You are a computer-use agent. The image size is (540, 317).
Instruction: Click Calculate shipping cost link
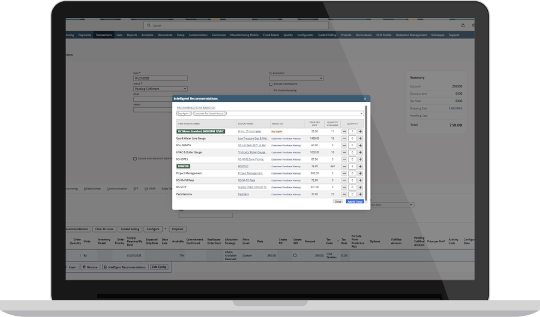[x=455, y=108]
